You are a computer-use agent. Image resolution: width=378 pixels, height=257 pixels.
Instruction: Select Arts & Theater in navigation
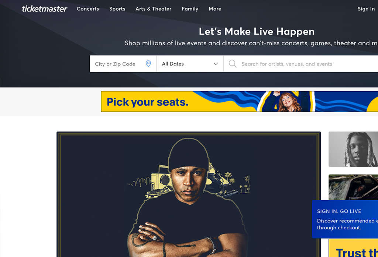point(153,9)
